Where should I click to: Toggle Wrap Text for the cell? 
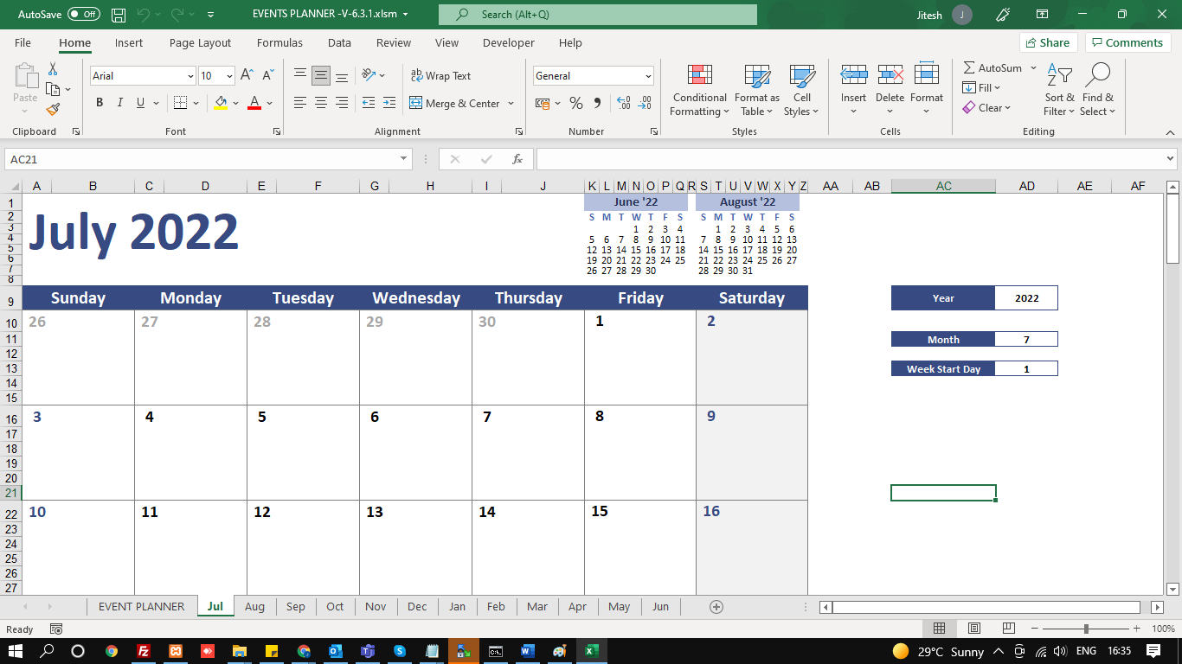pos(440,75)
